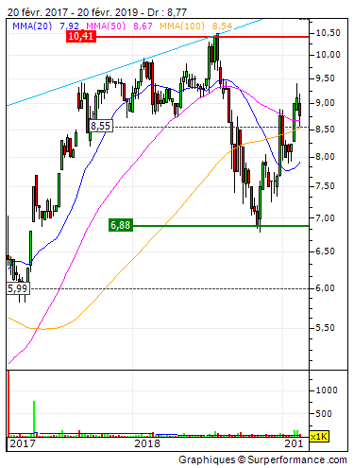Click the tall green volume spike bar
354x468 pixels.
point(34,418)
